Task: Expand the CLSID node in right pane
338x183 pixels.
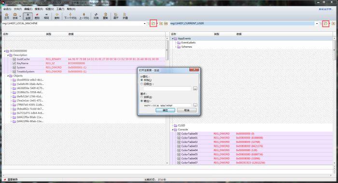Action: (173, 126)
